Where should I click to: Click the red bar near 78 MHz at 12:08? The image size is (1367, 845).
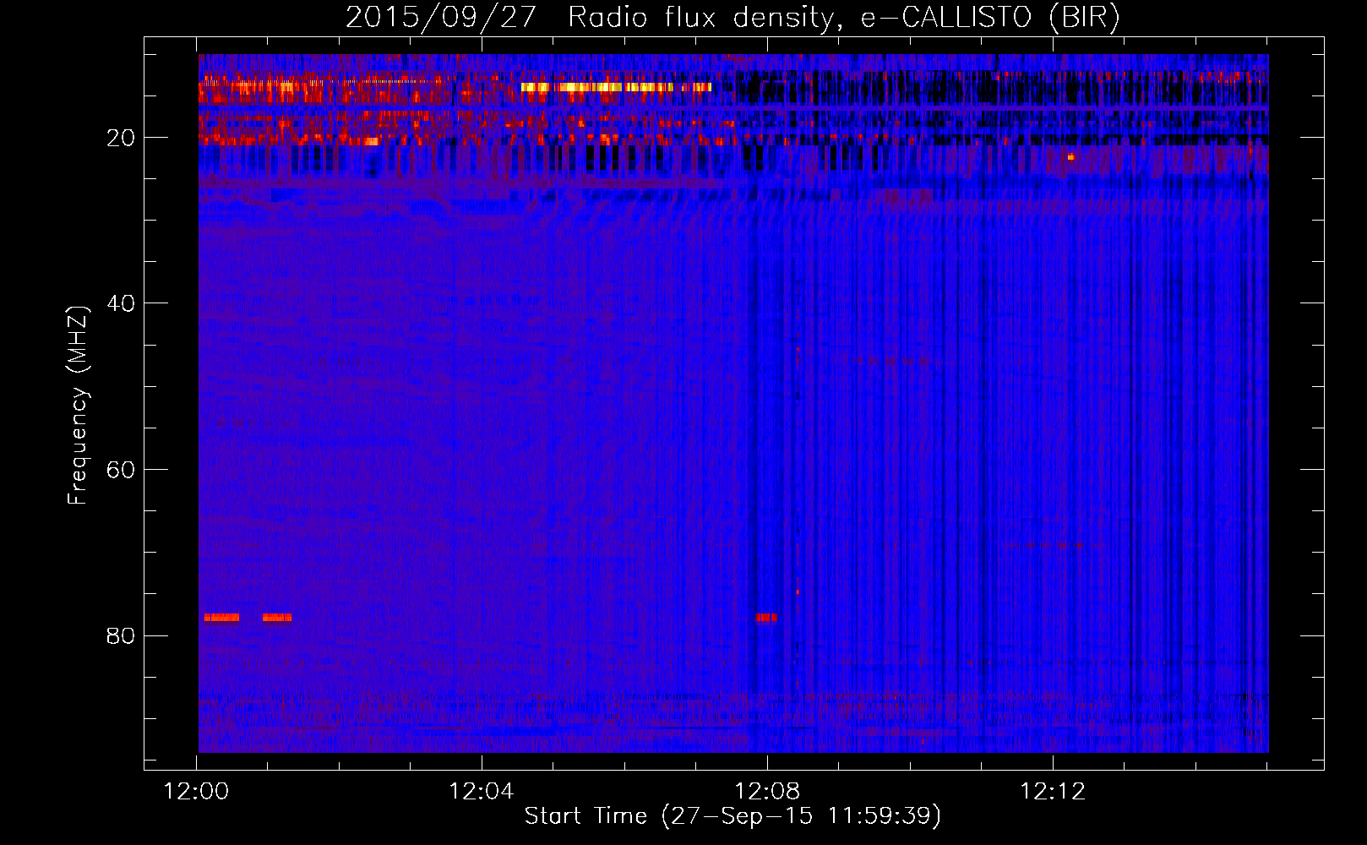pos(765,618)
